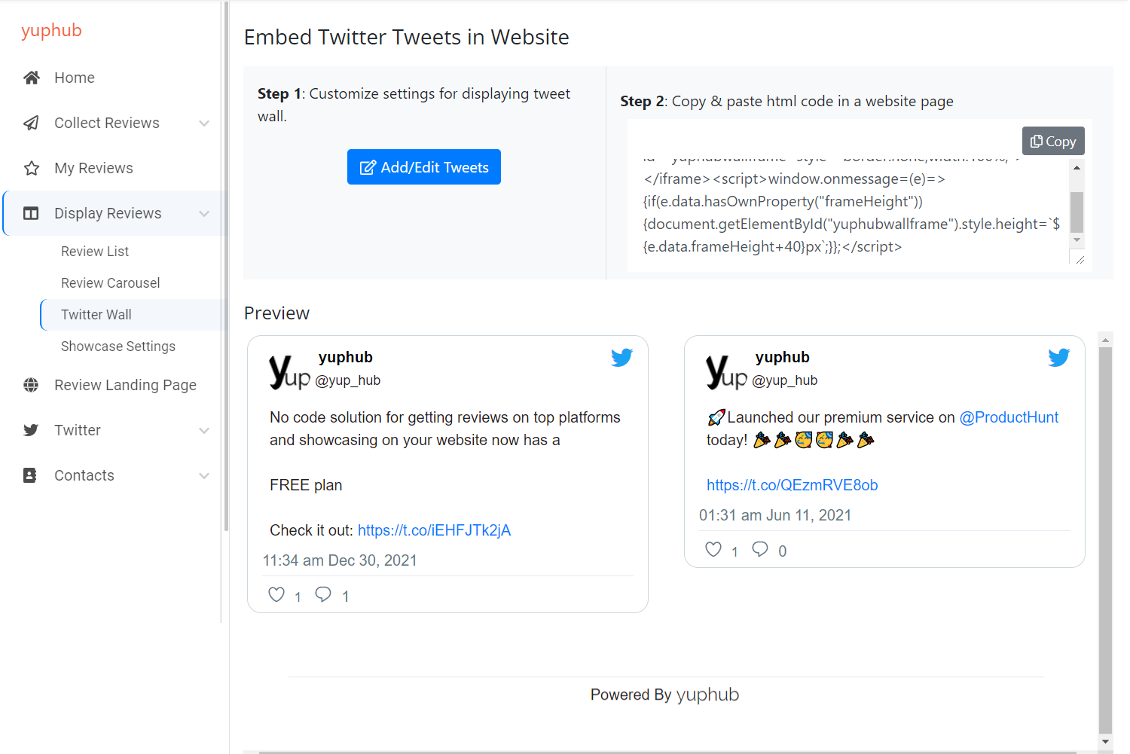Click the Add/Edit Tweets button
This screenshot has width=1130, height=754.
click(x=424, y=166)
